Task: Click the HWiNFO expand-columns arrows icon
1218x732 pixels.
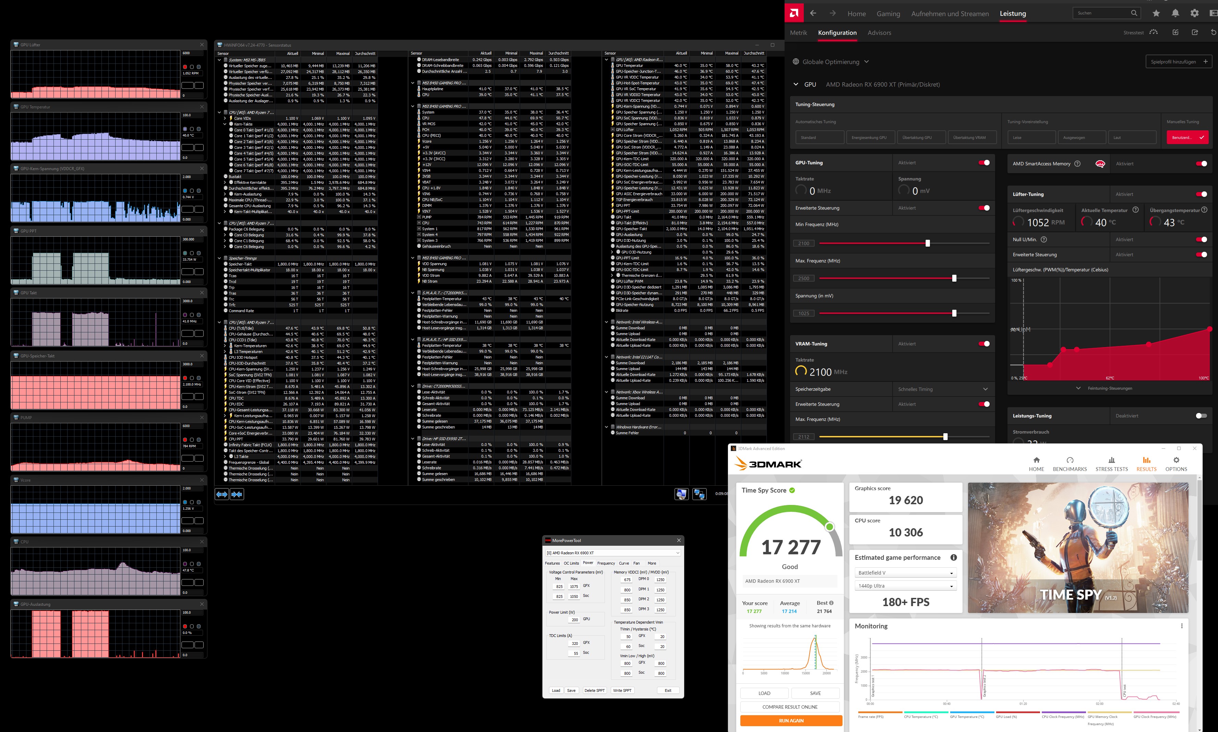Action: [x=222, y=494]
